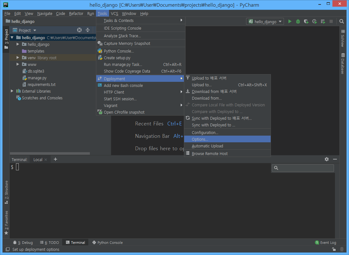Select Start SSH session...
The width and height of the screenshot is (349, 255).
point(141,99)
